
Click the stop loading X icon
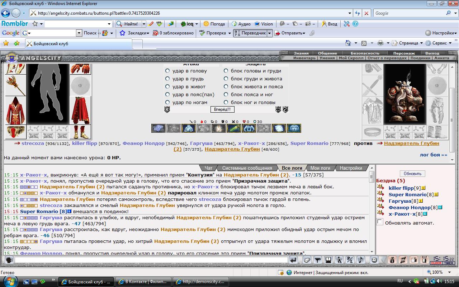click(x=366, y=13)
